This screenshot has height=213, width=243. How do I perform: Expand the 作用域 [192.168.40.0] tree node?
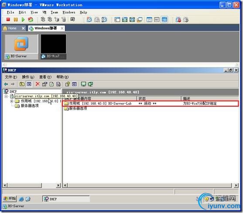click(12, 101)
